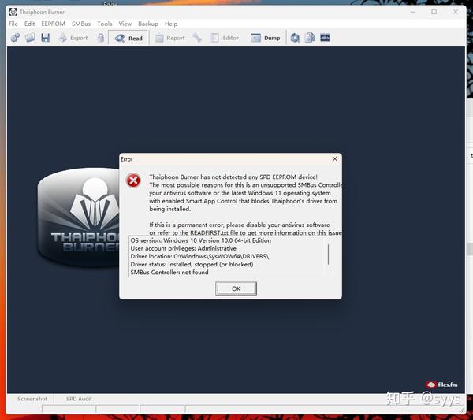Viewport: 473px width, 420px height.
Task: Minimize the Thaiphoon Burner window
Action: (x=413, y=12)
